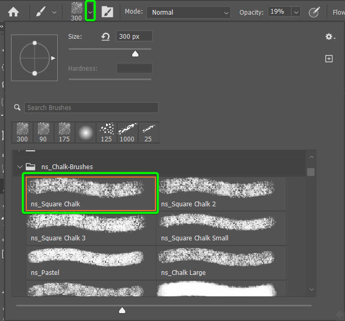Image resolution: width=345 pixels, height=321 pixels.
Task: Click the brush list scrollbar thumb
Action: 311,172
